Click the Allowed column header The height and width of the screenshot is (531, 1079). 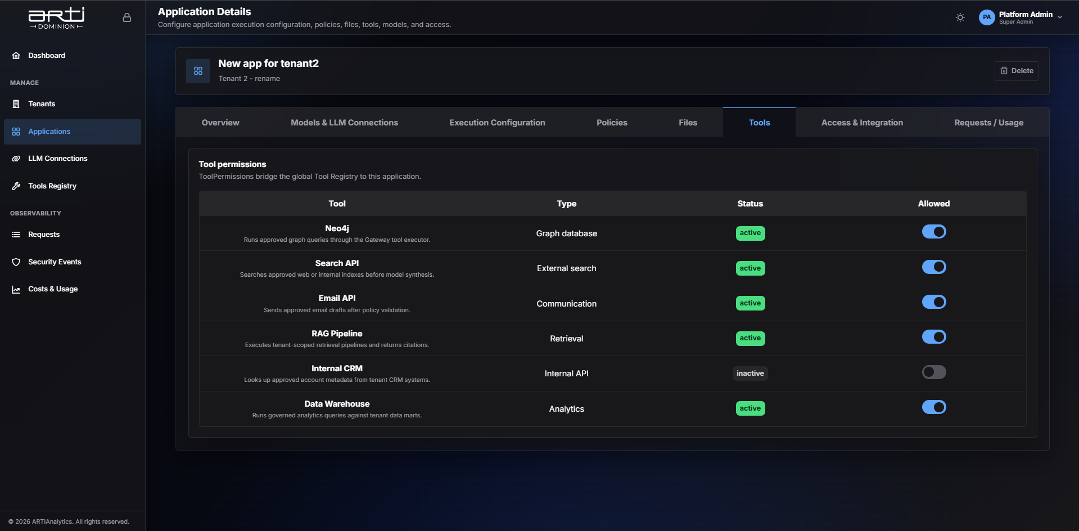[x=934, y=204]
